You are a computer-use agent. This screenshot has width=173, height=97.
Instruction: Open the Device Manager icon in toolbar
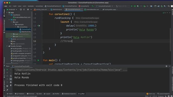162,6
